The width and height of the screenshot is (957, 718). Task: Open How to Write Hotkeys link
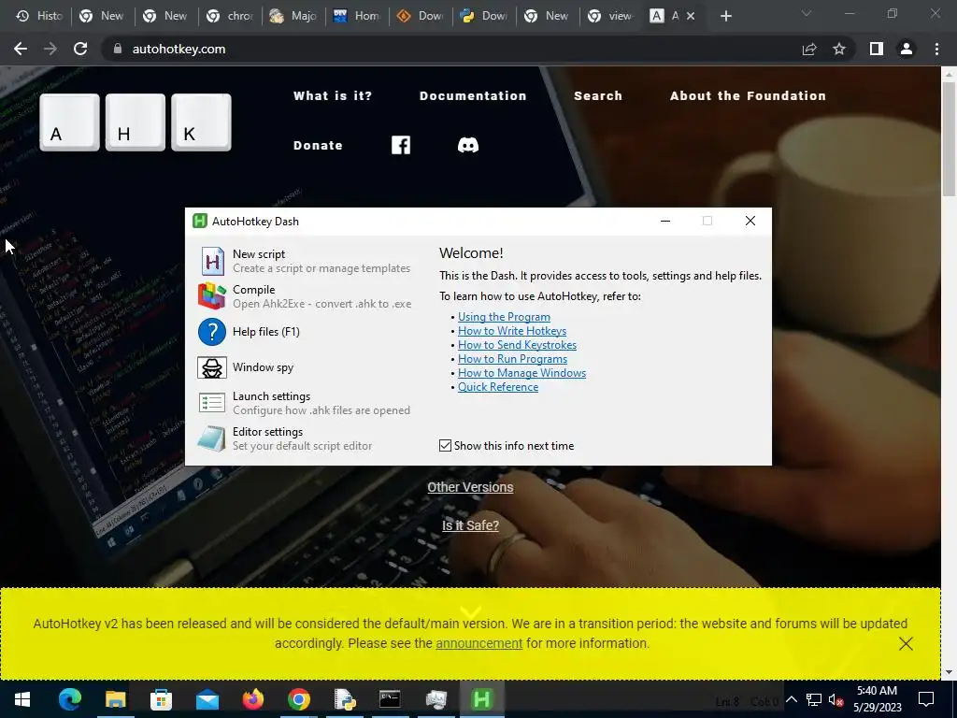pos(512,331)
